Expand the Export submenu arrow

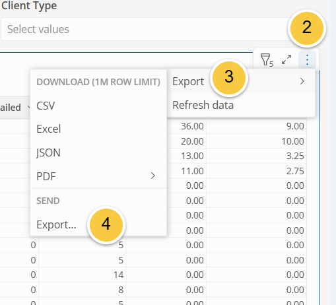302,81
